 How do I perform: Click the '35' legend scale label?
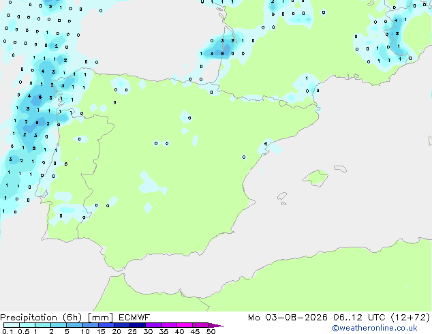click(x=164, y=331)
